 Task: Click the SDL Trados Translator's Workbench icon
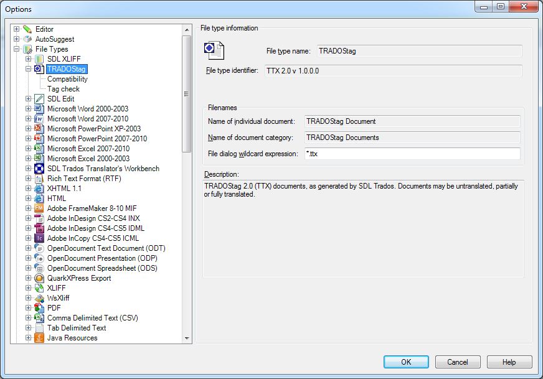coord(39,169)
